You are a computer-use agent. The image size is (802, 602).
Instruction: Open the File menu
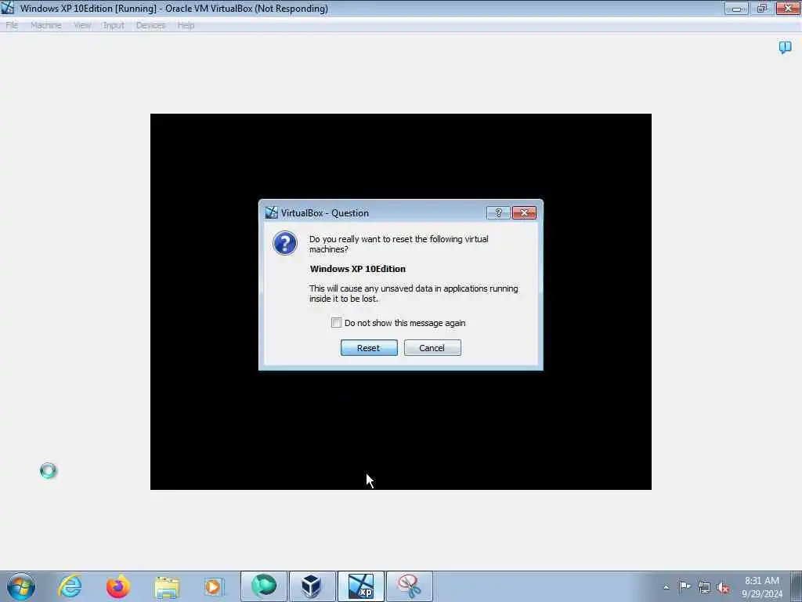(x=12, y=25)
